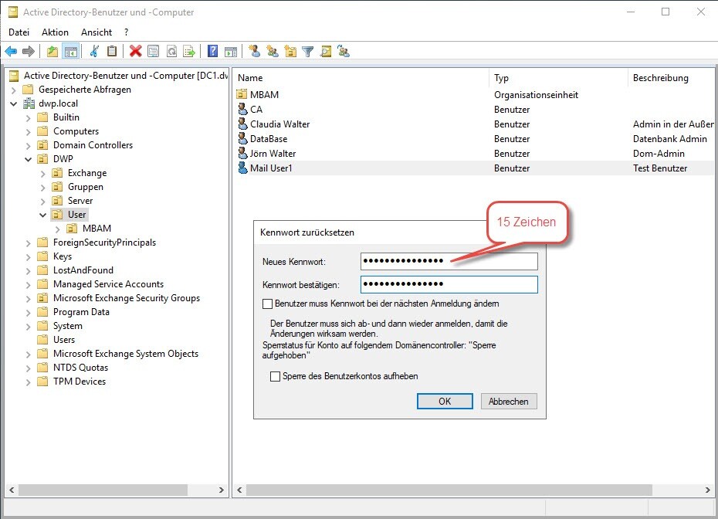This screenshot has height=519, width=718.
Task: Click the 'Neues Kennwort' input field
Action: pyautogui.click(x=449, y=261)
